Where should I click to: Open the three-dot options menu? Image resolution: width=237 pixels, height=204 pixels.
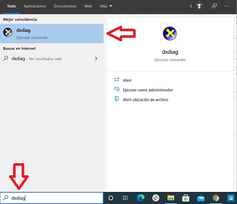227,6
